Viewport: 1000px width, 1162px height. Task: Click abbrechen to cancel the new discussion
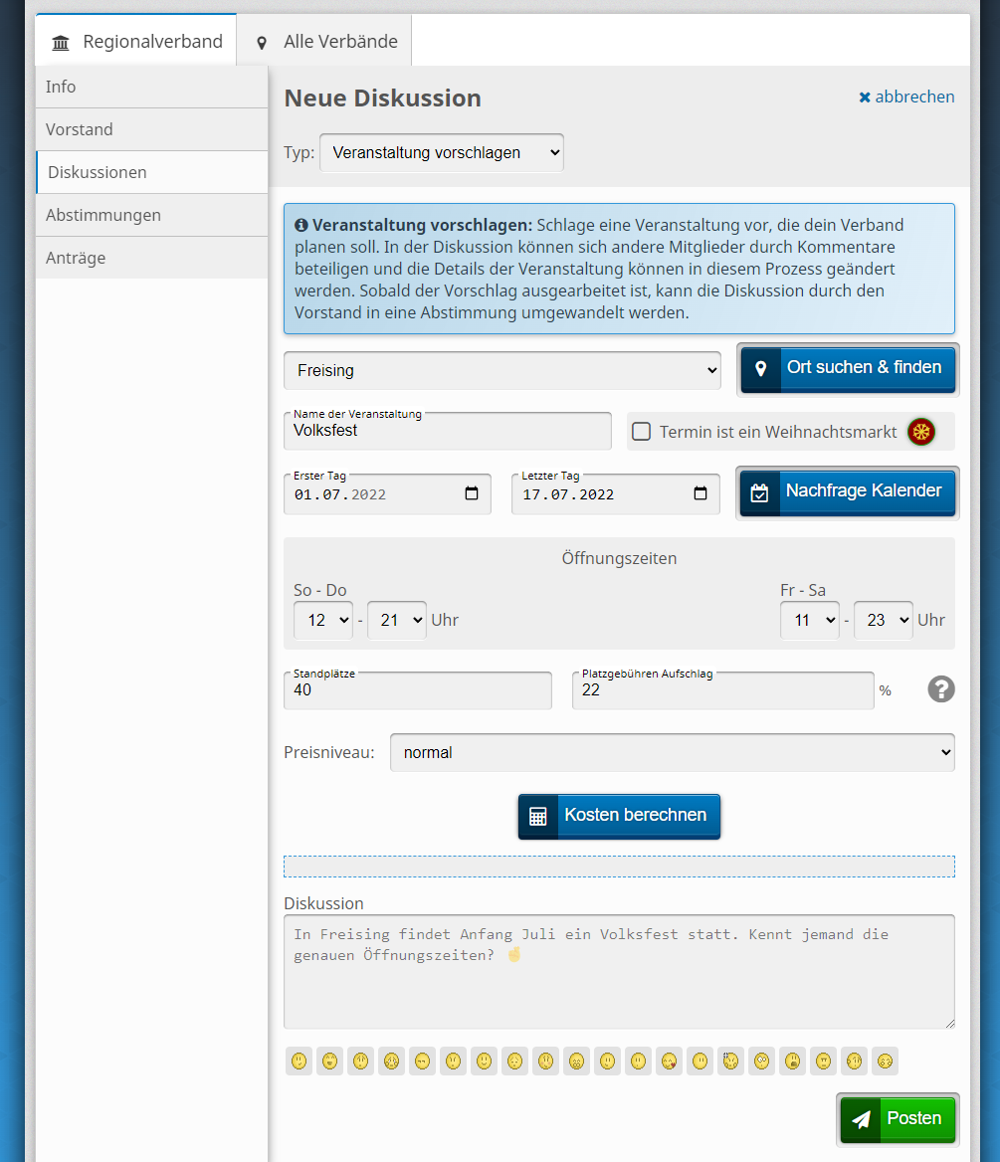tap(906, 97)
